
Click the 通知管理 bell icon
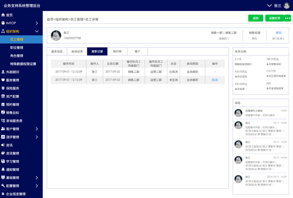3,169
